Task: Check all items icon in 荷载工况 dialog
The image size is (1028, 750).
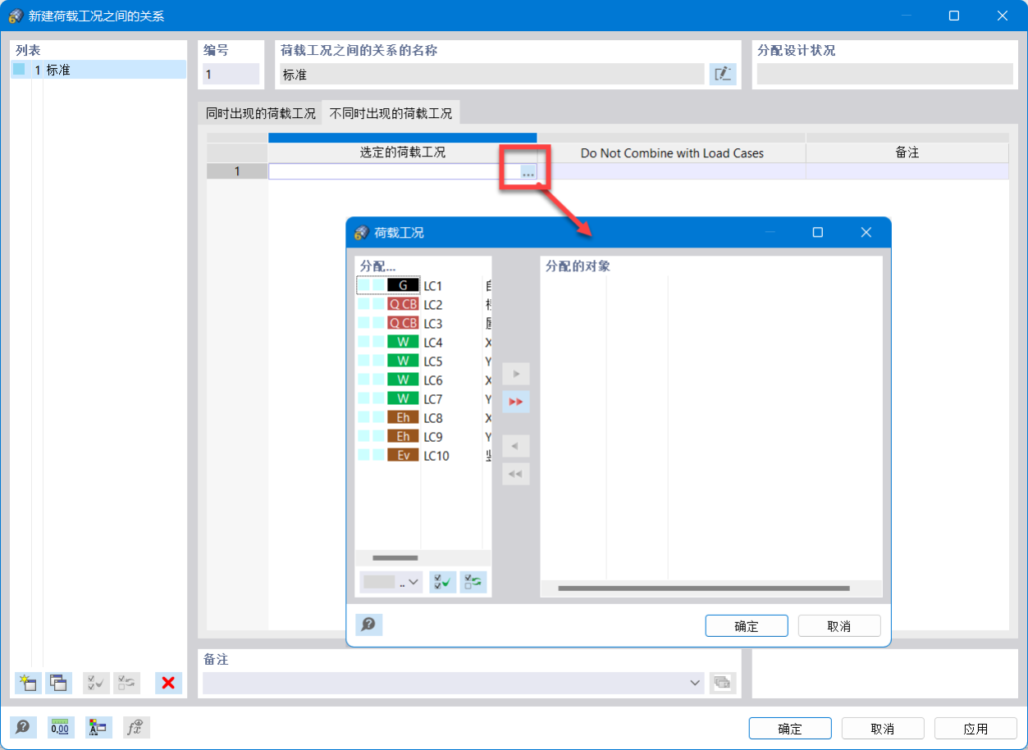Action: [443, 582]
